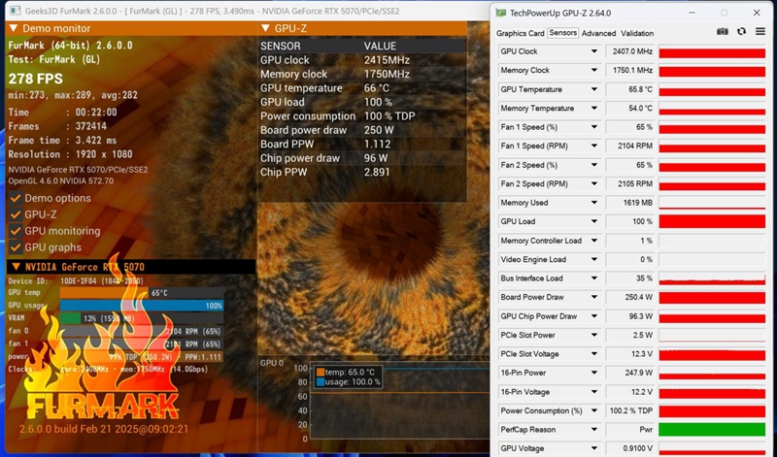Click the green PerfCap Reason graph bar
The image size is (777, 457).
coord(712,430)
